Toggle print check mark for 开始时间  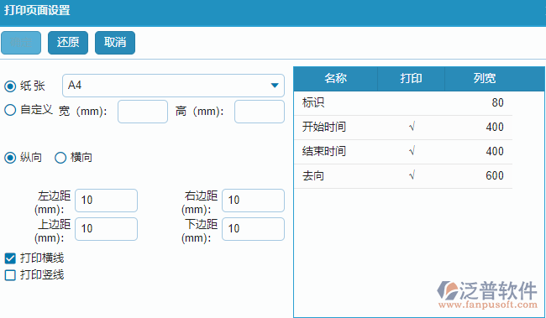point(412,127)
